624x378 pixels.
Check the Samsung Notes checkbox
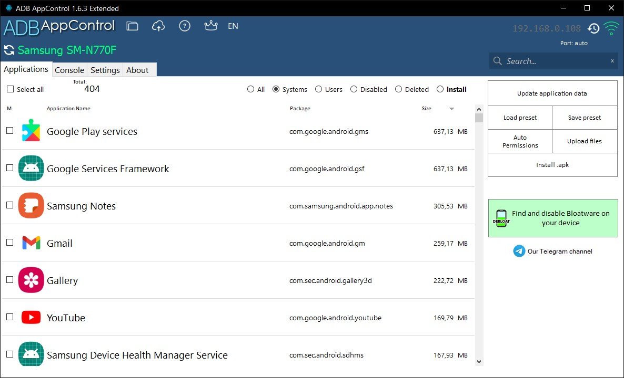(10, 205)
